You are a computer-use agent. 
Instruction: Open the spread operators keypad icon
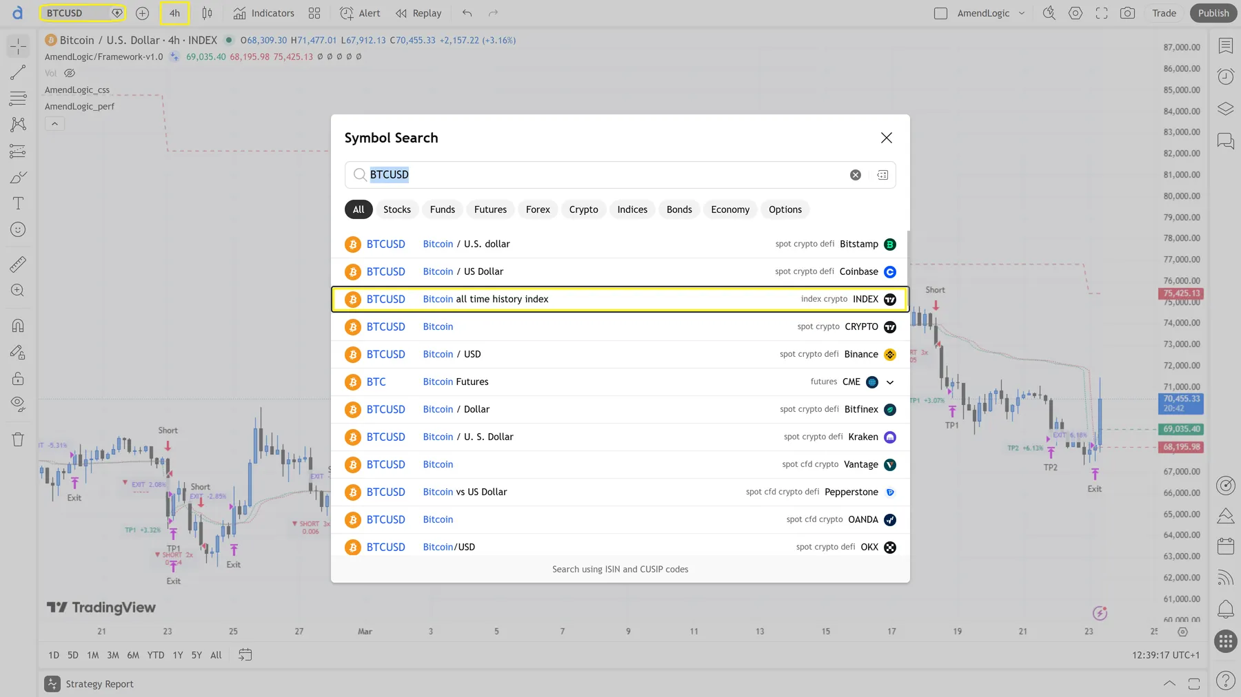(x=882, y=175)
